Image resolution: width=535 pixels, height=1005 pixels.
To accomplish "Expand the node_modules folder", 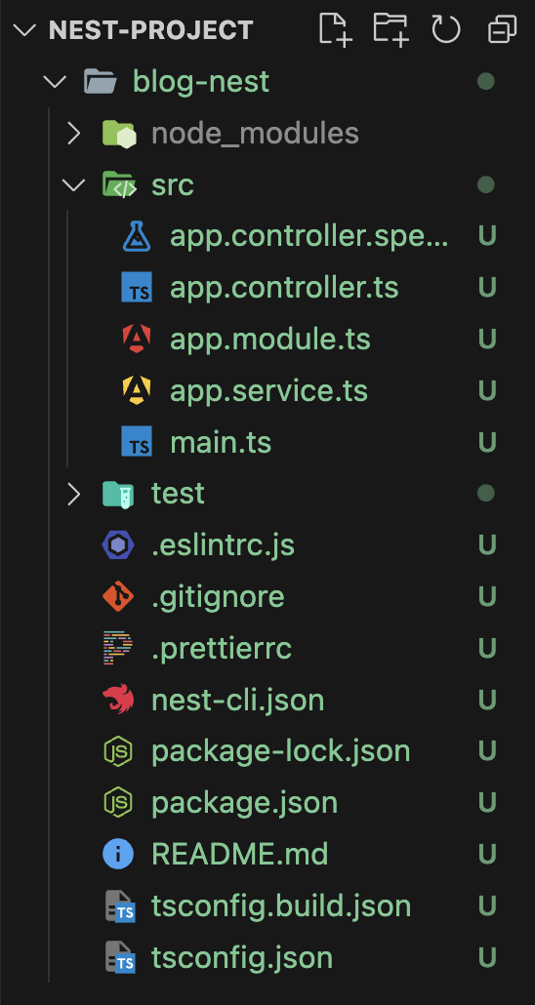I will pyautogui.click(x=74, y=134).
